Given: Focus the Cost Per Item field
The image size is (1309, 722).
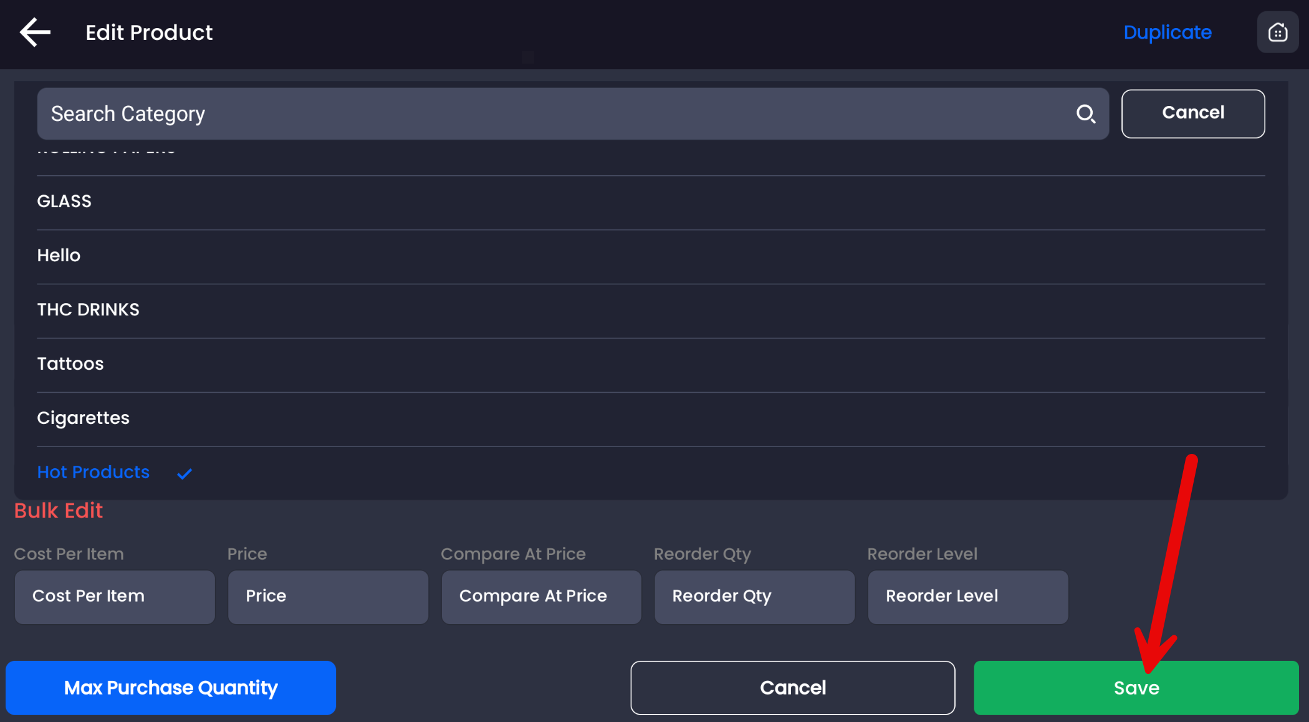Looking at the screenshot, I should [115, 597].
